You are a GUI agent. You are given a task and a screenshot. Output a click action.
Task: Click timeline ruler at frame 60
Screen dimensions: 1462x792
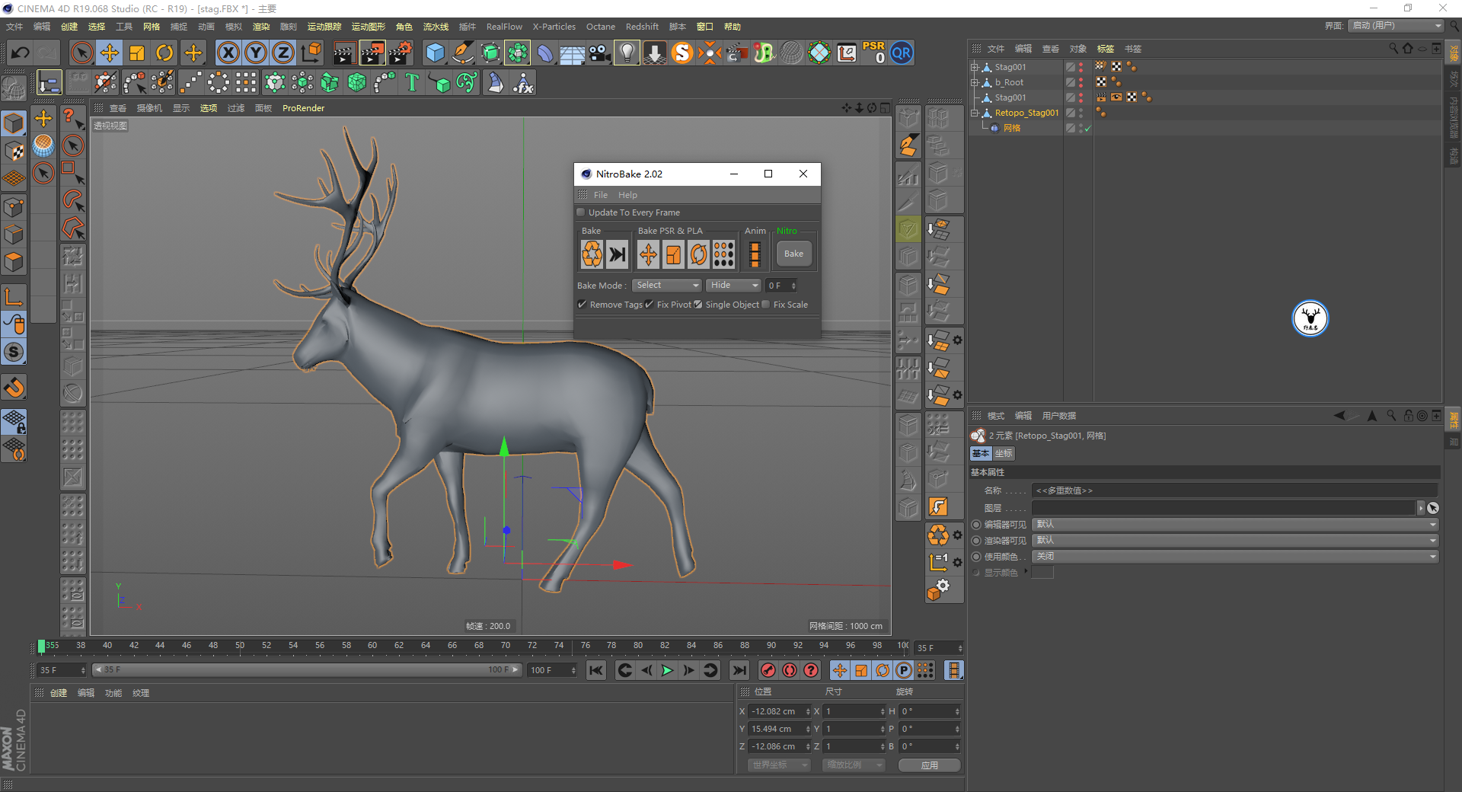(x=372, y=647)
